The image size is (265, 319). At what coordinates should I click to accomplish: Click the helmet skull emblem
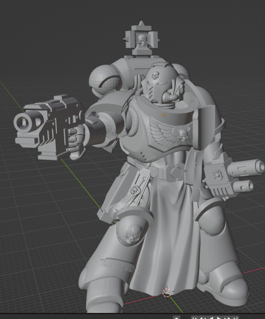coord(155,75)
